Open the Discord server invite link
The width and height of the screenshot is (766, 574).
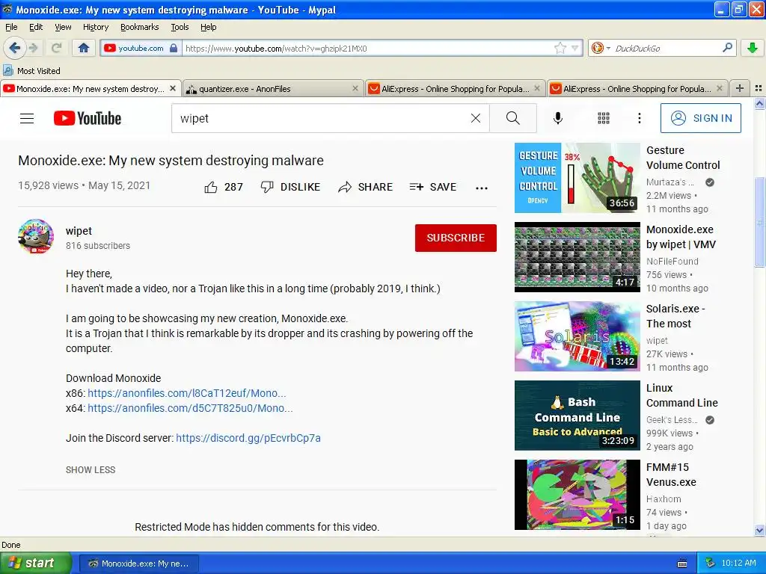point(248,438)
